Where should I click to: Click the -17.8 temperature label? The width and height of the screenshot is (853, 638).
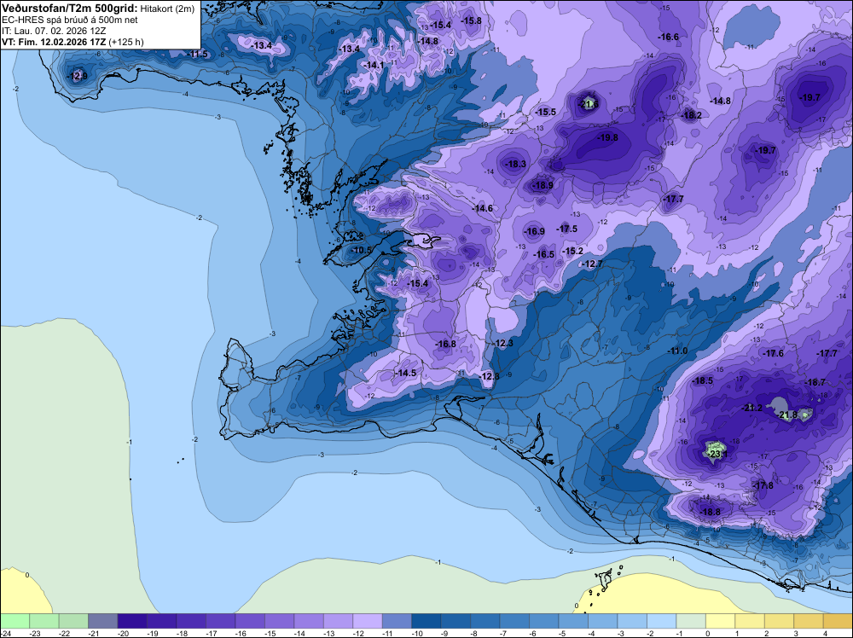pyautogui.click(x=763, y=485)
